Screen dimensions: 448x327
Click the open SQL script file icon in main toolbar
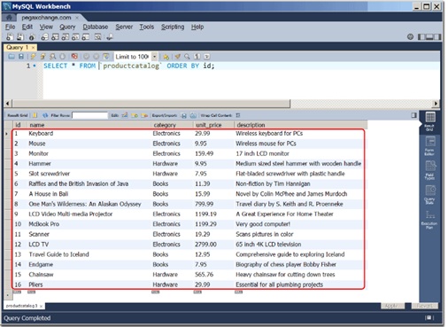(20, 37)
